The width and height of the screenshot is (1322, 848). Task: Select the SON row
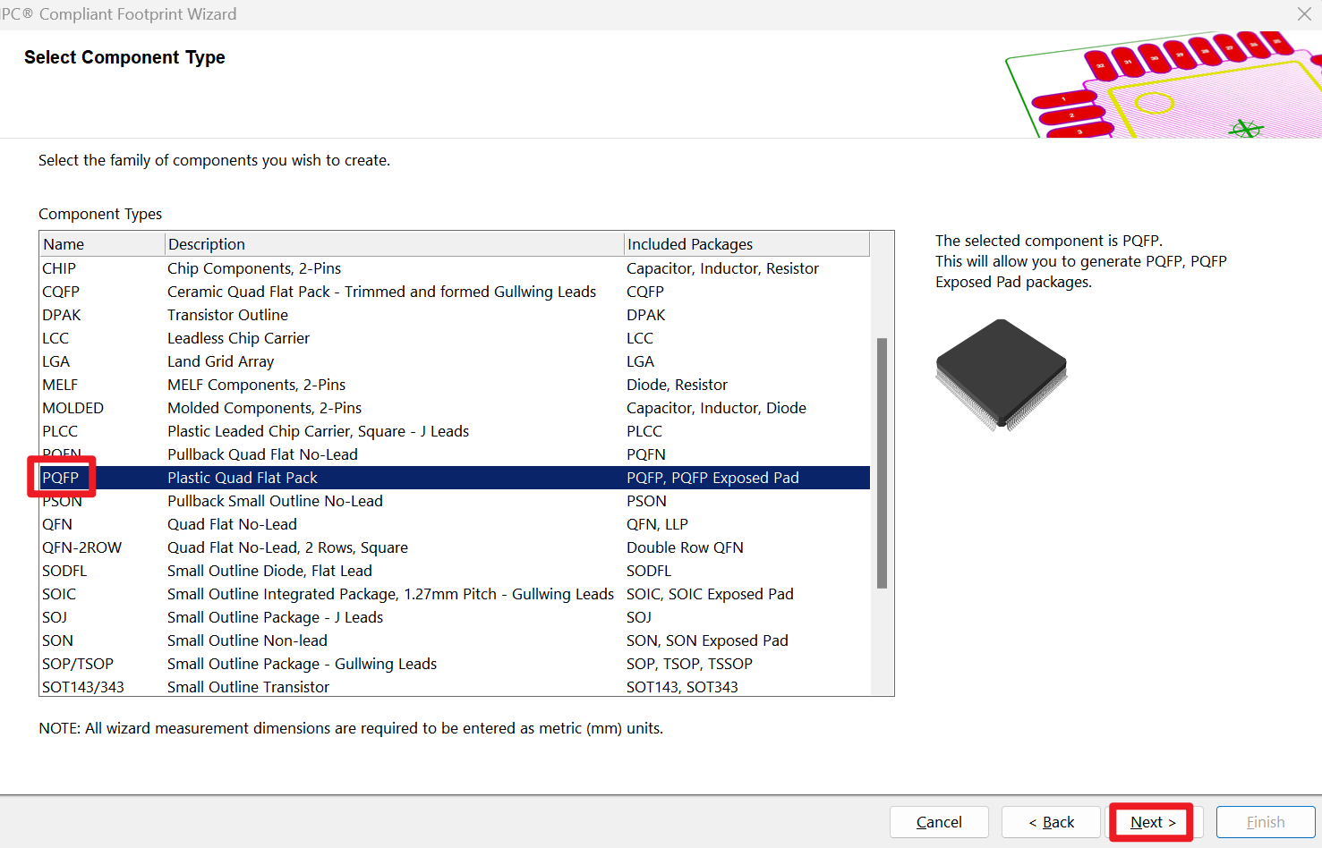pos(455,640)
